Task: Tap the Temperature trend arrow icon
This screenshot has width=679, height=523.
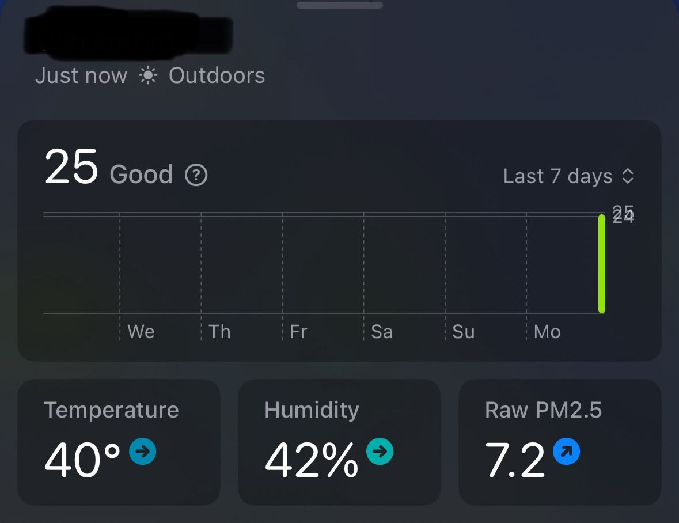Action: click(x=143, y=452)
